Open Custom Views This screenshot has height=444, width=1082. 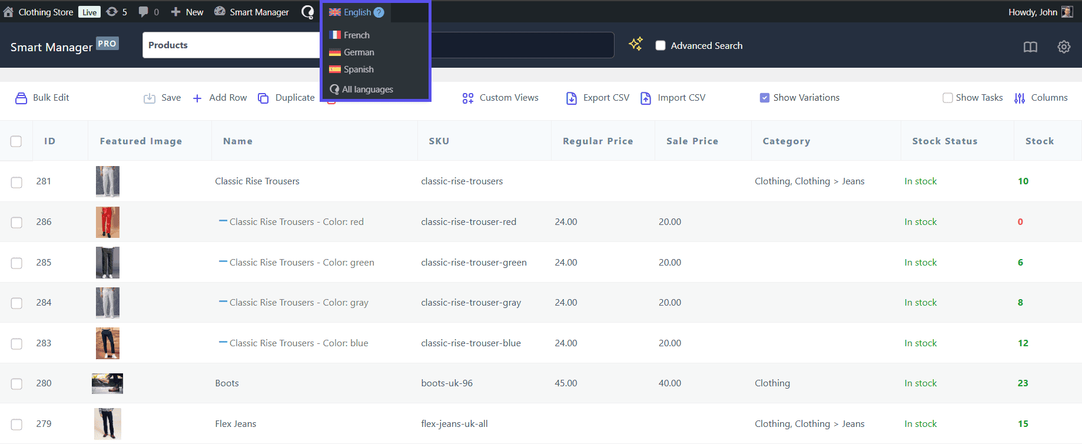click(500, 98)
